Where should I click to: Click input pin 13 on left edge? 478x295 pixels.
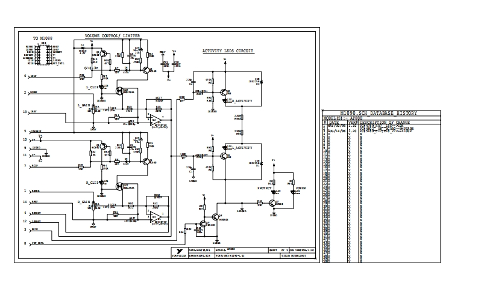point(25,112)
